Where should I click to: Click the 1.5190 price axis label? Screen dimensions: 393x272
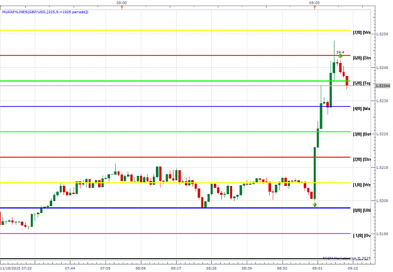pos(382,234)
